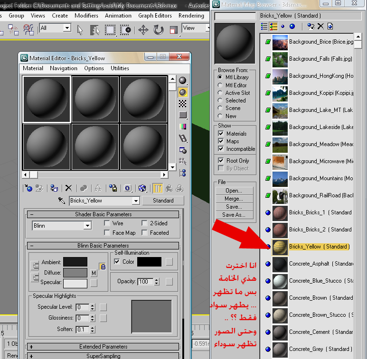Increase Opacity with spinner up arrow
This screenshot has width=367, height=359.
[x=157, y=279]
